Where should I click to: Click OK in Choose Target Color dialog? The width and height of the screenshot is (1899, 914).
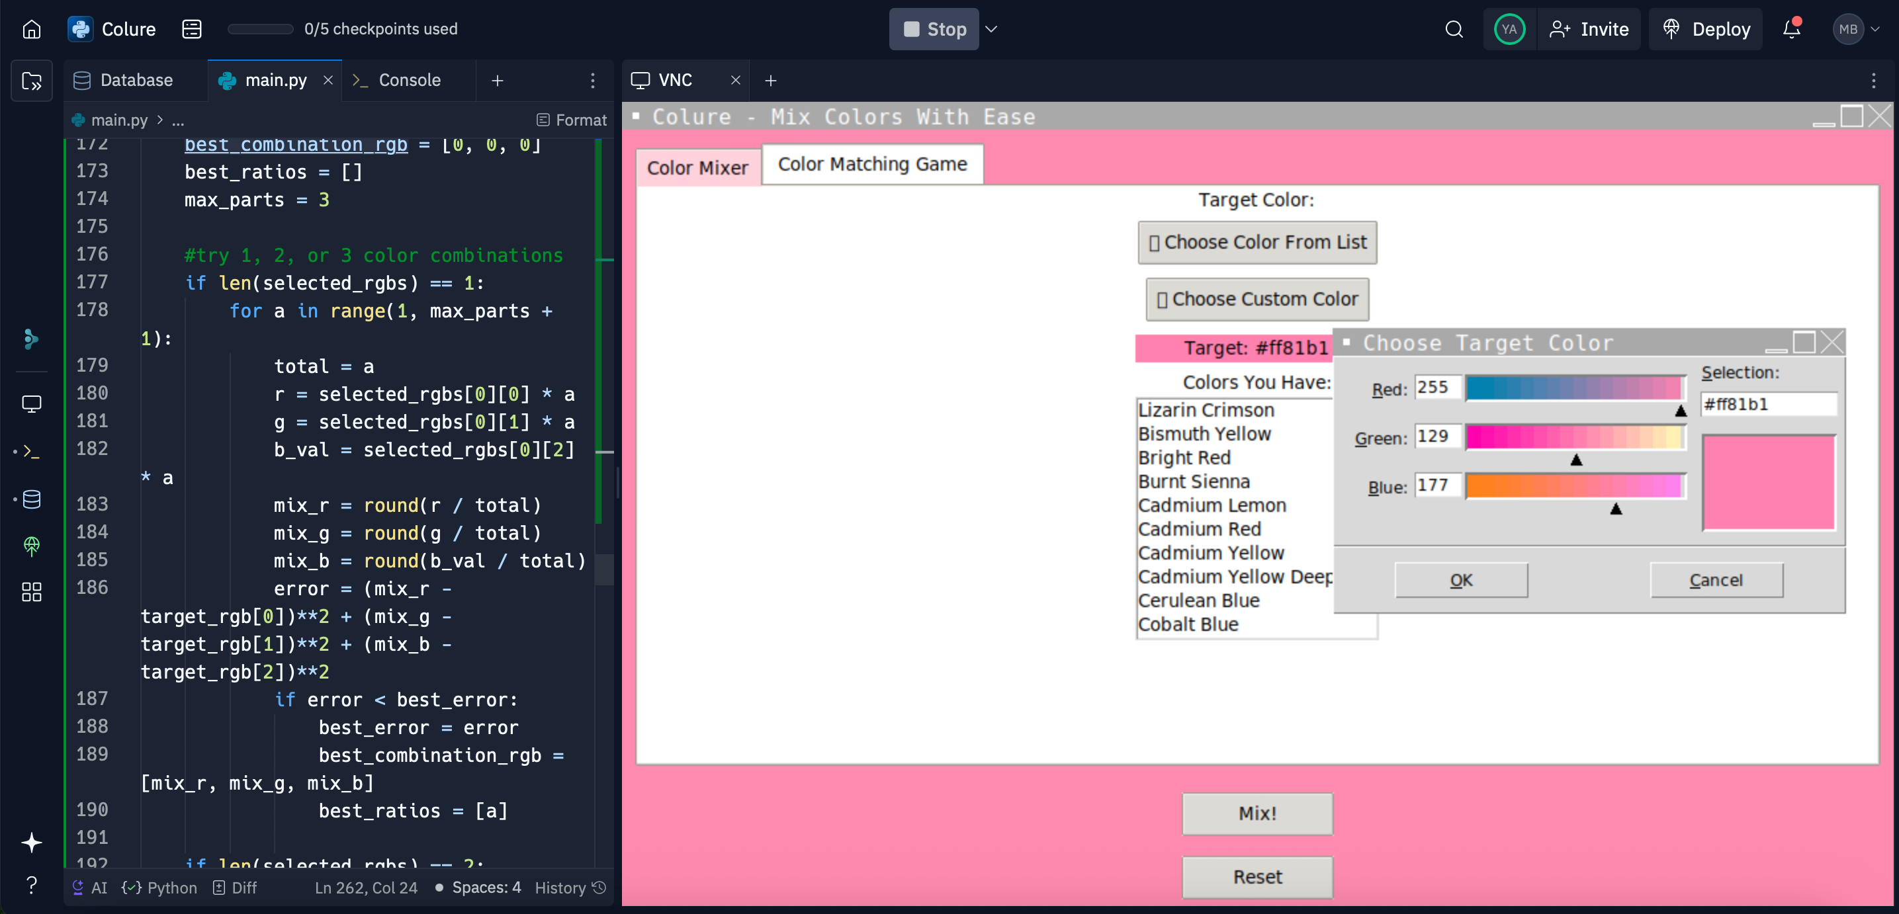[x=1460, y=580]
